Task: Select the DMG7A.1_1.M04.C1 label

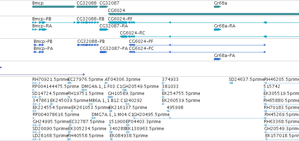Action: pos(113,115)
